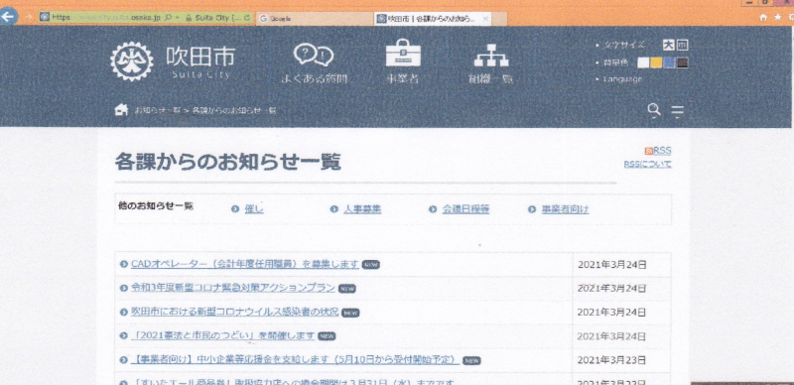Choose the blue background color swatch
Image resolution: width=794 pixels, height=385 pixels.
(669, 63)
